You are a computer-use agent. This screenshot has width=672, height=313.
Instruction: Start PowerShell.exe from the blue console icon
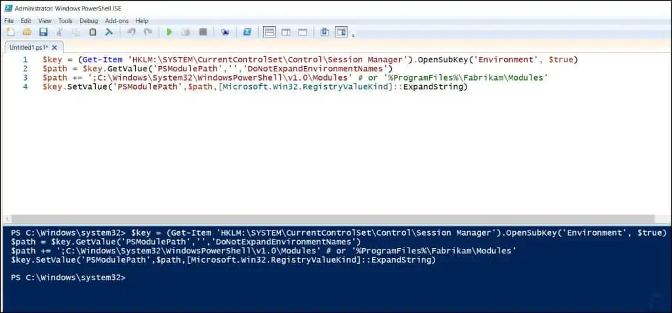click(247, 32)
